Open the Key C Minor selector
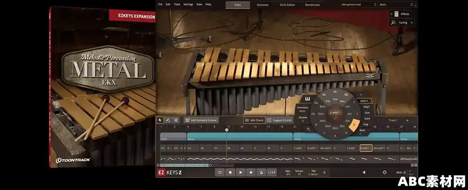Viewport: 468px width, 190px height. (x=313, y=172)
